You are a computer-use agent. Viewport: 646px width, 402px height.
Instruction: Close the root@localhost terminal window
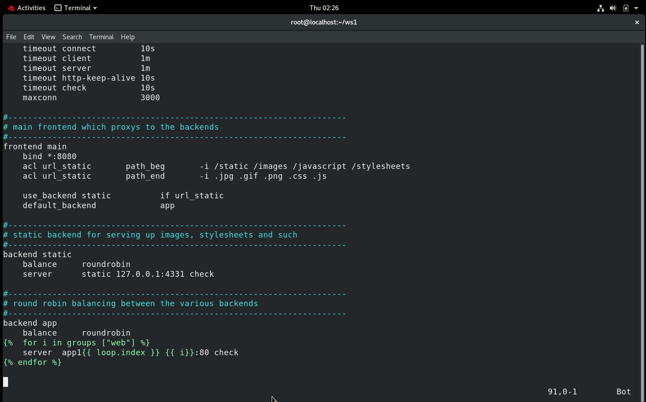coord(637,22)
